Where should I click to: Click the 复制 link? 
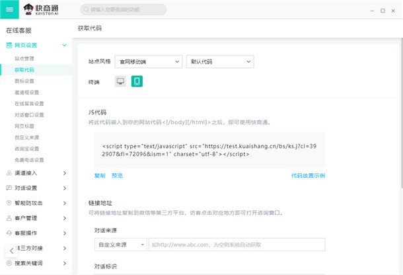pyautogui.click(x=100, y=176)
